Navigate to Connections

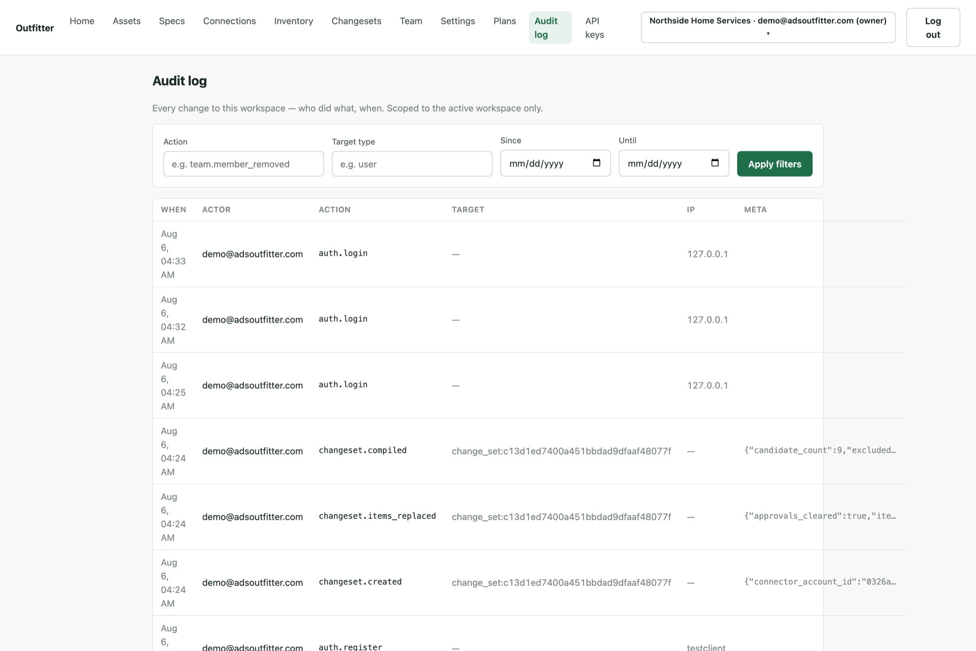point(229,21)
